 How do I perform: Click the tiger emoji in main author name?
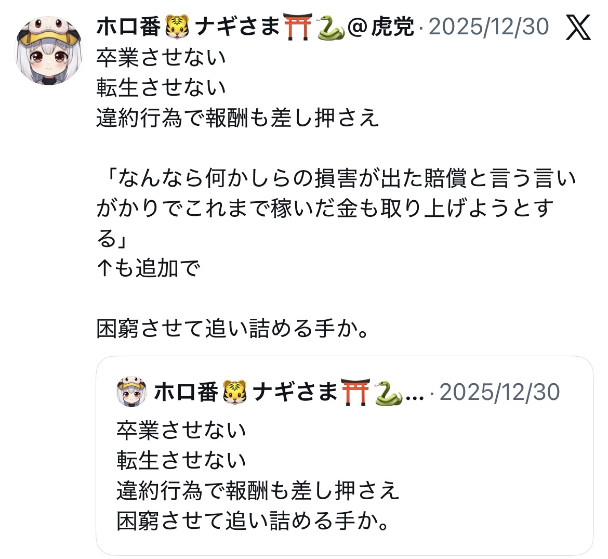coord(177,27)
